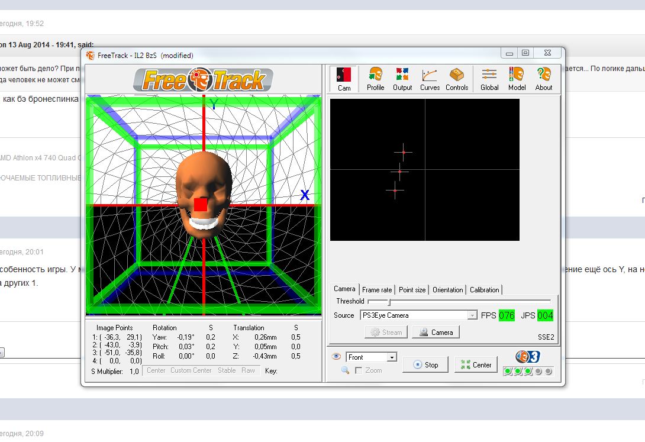The height and width of the screenshot is (442, 645).
Task: Click the Yaw value -0,19°
Action: pyautogui.click(x=186, y=337)
